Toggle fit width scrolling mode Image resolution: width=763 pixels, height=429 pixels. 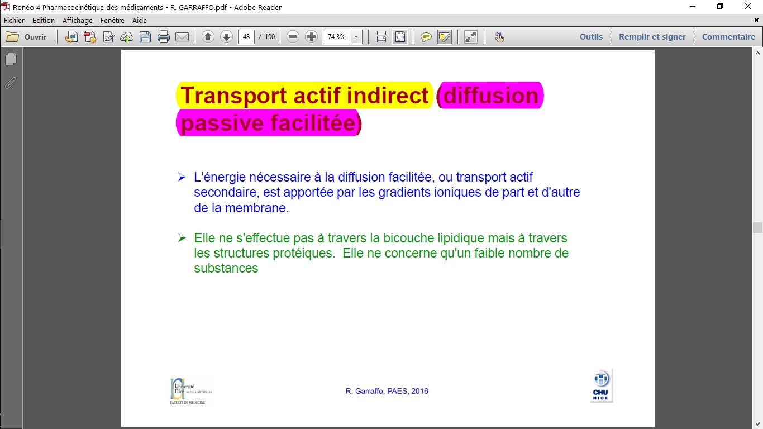pyautogui.click(x=381, y=37)
